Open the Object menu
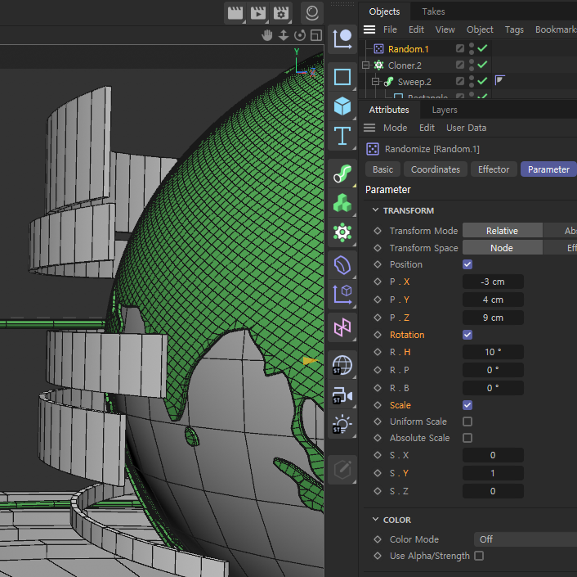 [x=480, y=29]
